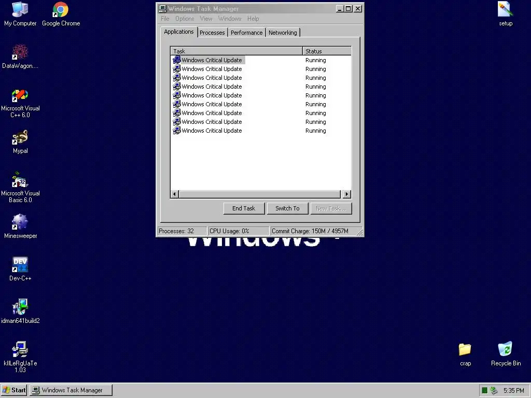Sort by the Task column header
Viewport: 531px width, 398px height.
tap(236, 51)
